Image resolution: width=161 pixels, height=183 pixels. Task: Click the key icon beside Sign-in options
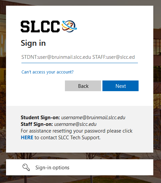click(x=26, y=167)
